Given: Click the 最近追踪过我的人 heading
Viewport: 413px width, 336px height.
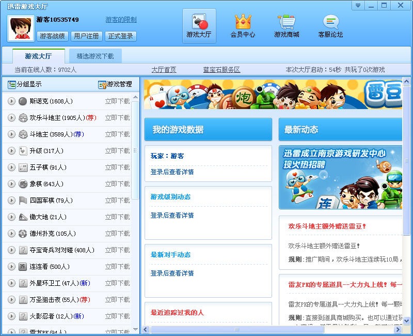Looking at the screenshot, I should [x=177, y=313].
